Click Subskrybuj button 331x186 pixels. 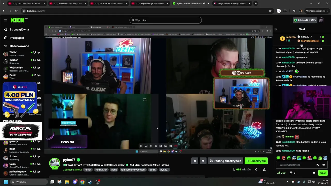pos(256,161)
